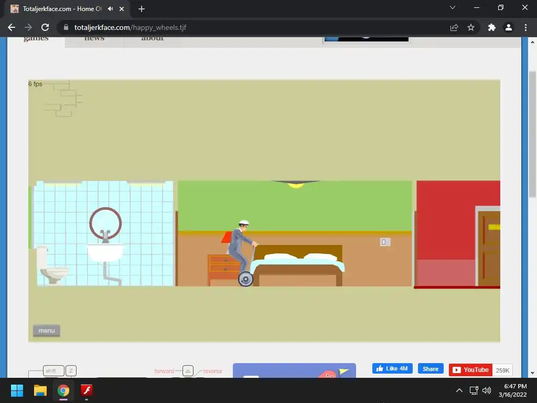
Task: Open the volume tray icon
Action: tap(487, 390)
